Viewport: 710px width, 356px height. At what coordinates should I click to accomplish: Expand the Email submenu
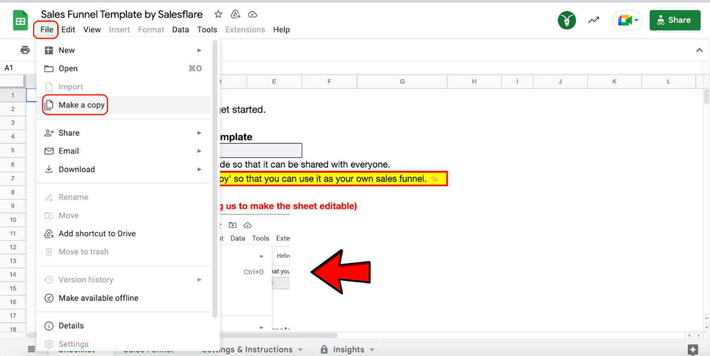123,151
